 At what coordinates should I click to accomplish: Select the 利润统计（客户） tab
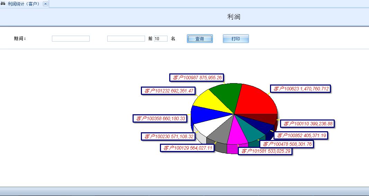(x=24, y=4)
